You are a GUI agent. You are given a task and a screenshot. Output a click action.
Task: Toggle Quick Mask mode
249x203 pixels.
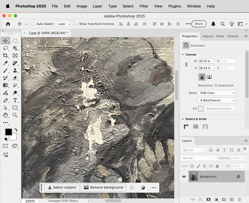[x=5, y=146]
